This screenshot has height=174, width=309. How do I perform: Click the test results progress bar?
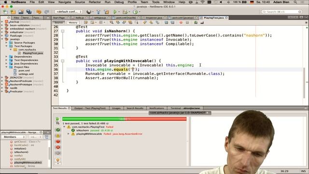tap(125, 119)
